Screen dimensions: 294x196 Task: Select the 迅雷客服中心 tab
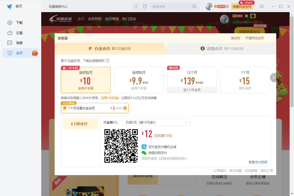pos(58,6)
